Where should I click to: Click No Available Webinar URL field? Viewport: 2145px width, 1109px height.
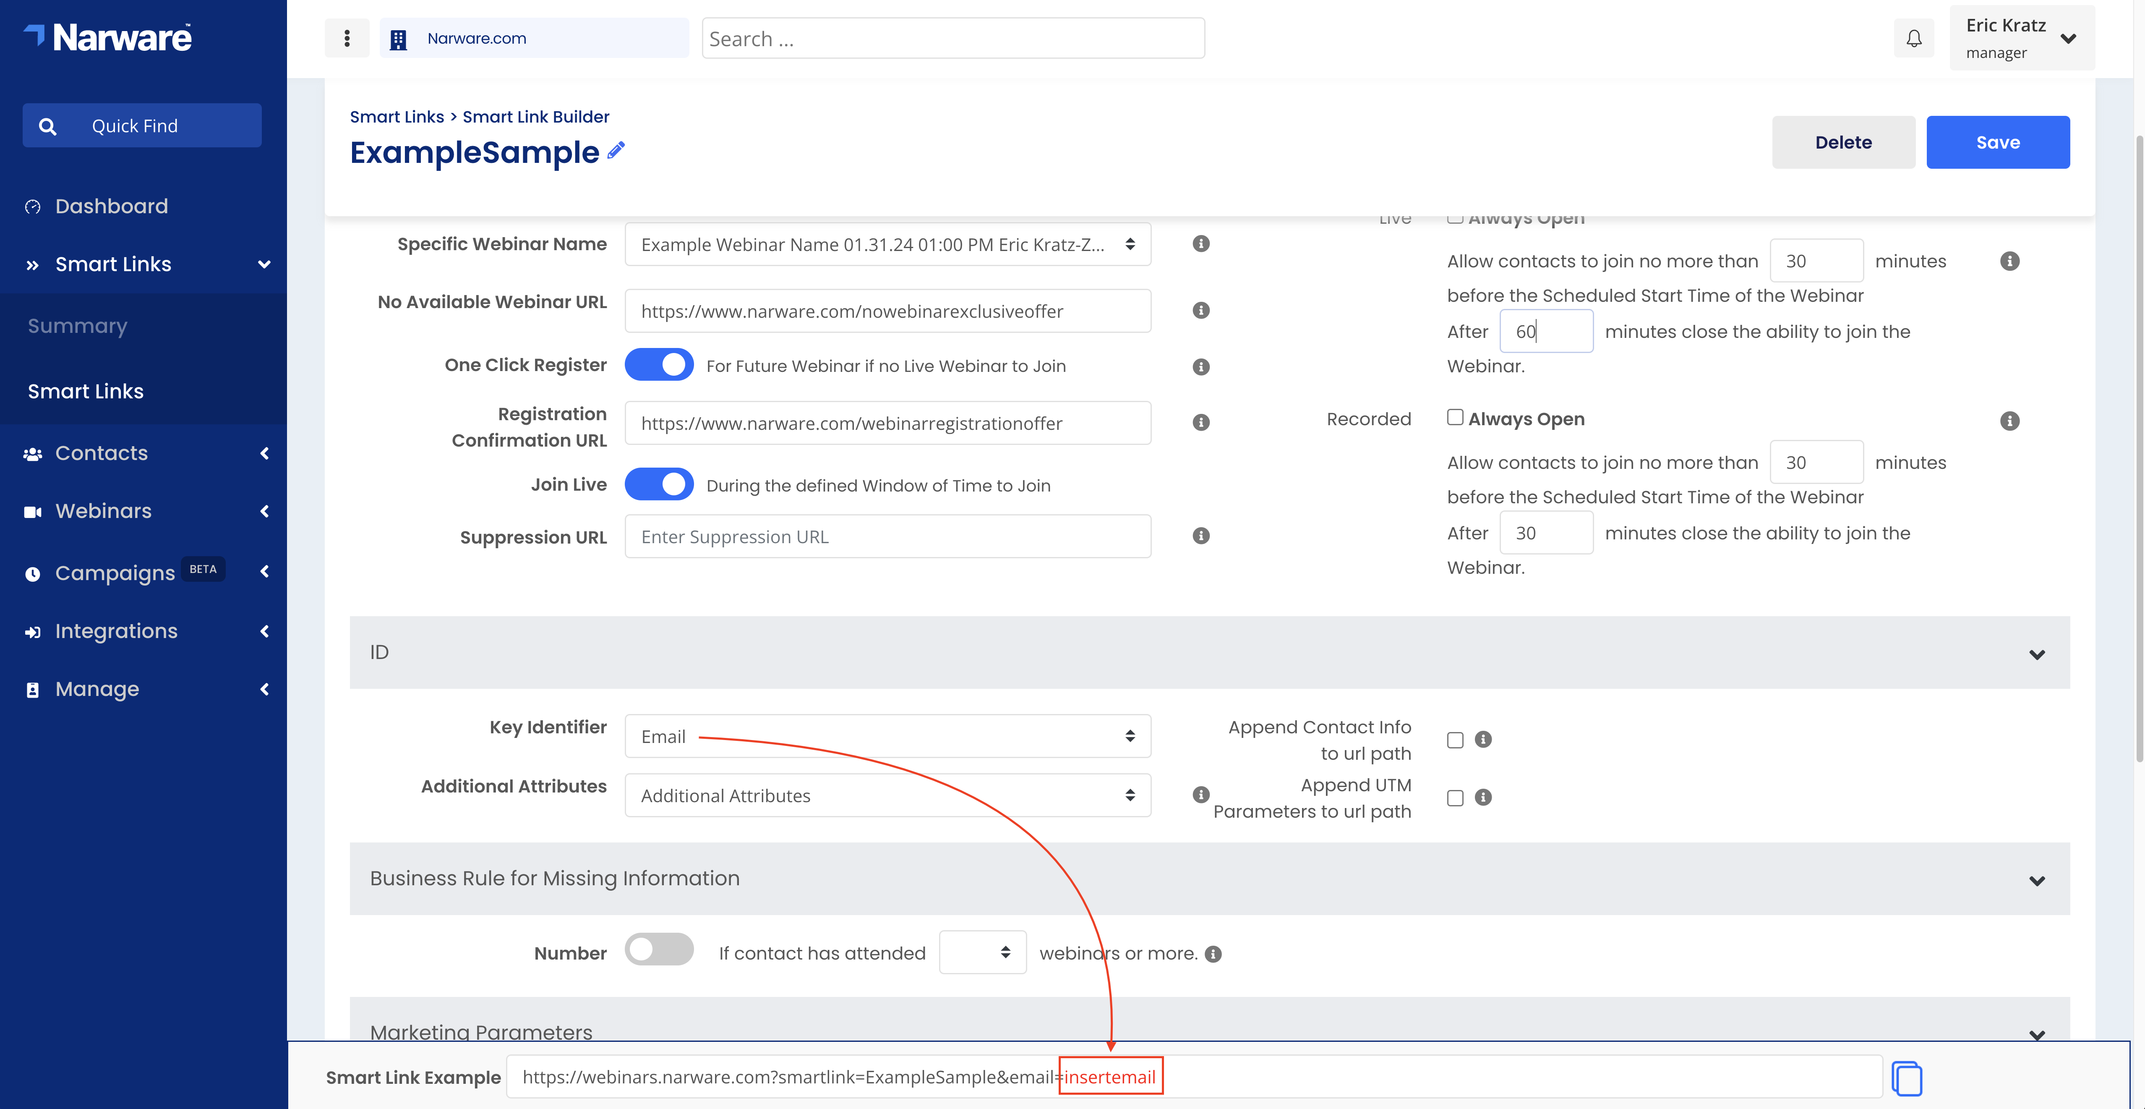[887, 311]
